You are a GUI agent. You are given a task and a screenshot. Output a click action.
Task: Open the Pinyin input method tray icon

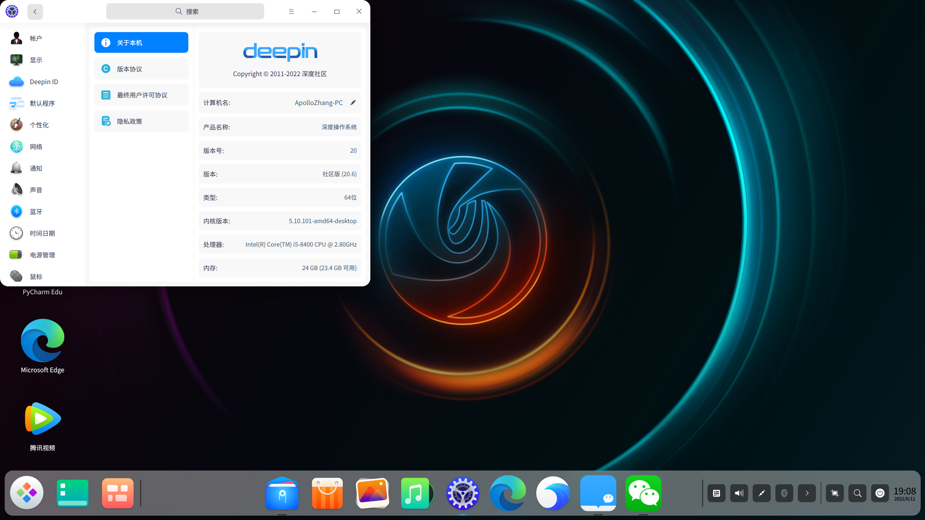coord(716,493)
